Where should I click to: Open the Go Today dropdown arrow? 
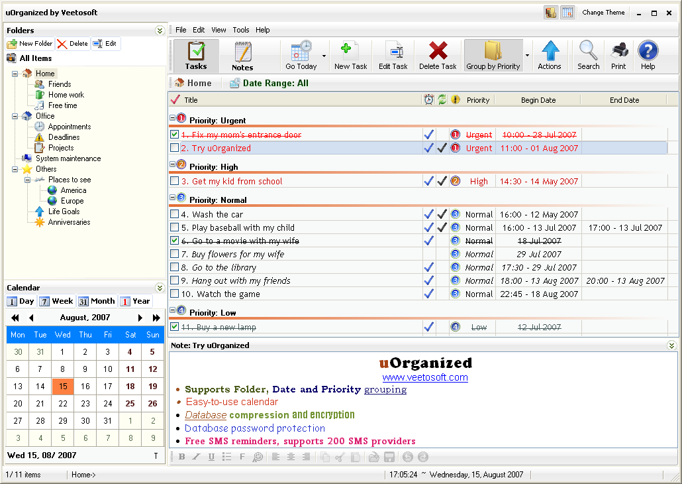pyautogui.click(x=324, y=56)
